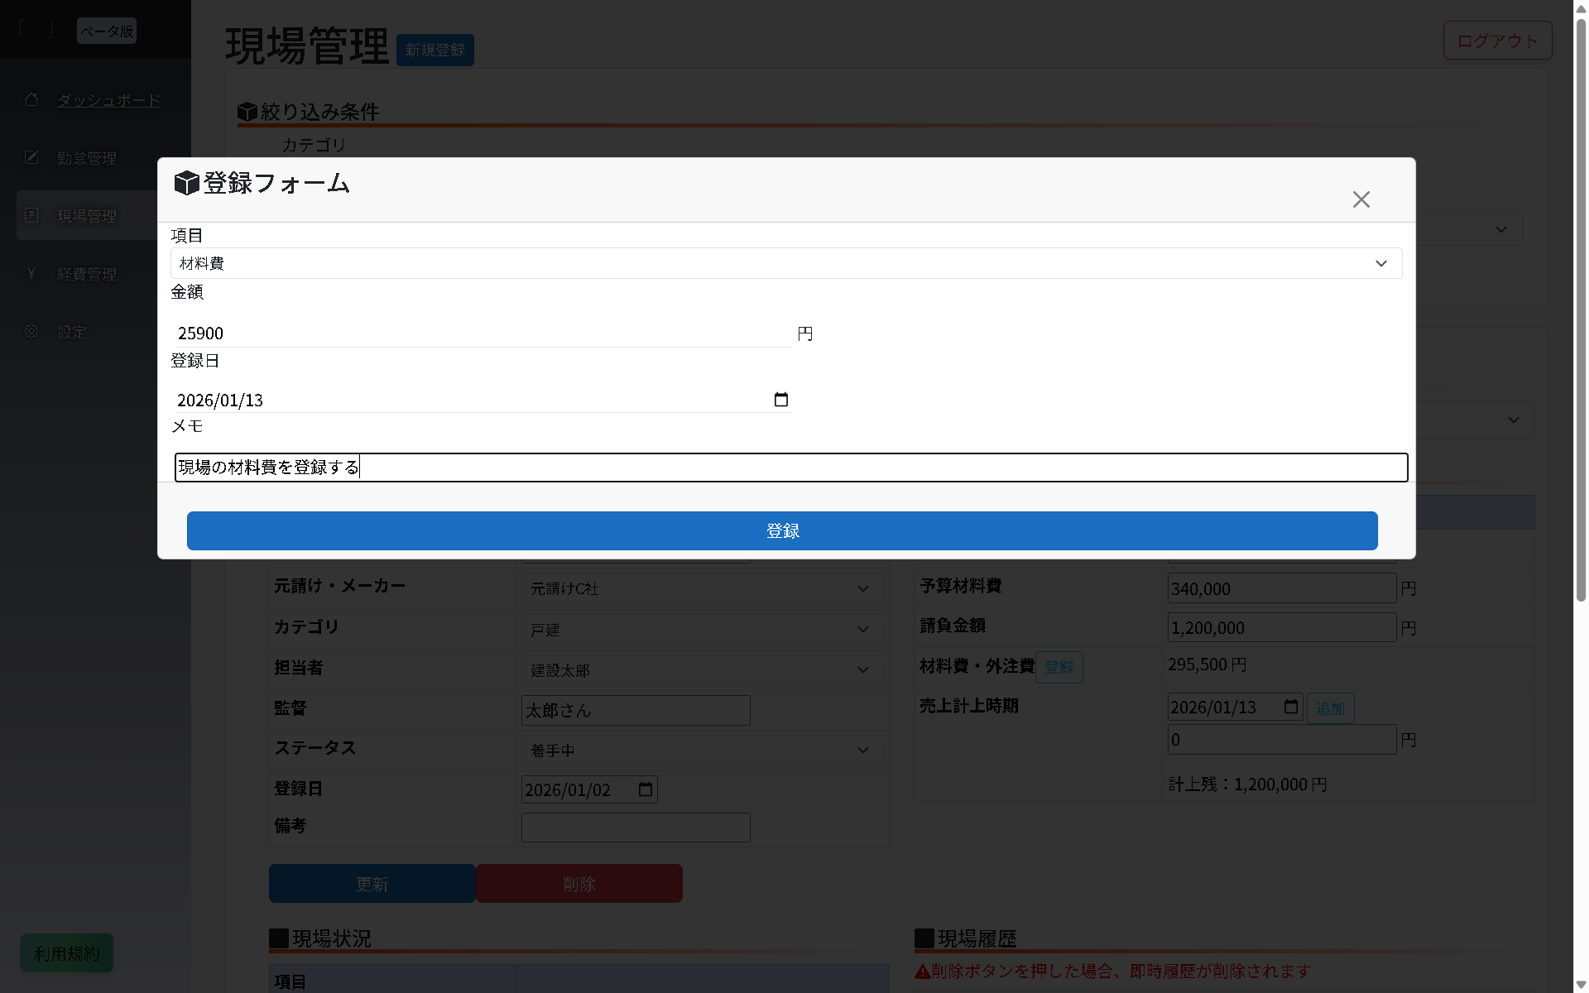Open settings using the 設定 gear icon
Viewport: 1589px width, 993px height.
31,331
